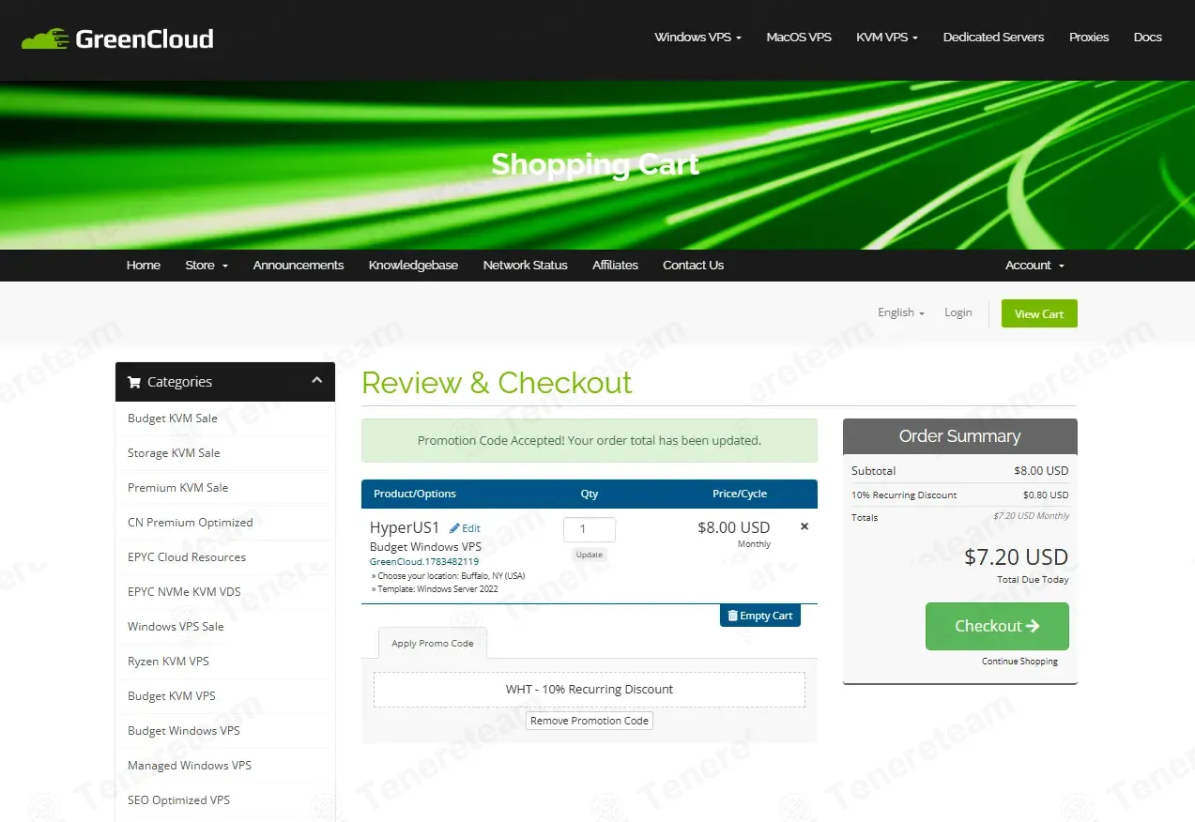This screenshot has height=822, width=1195.
Task: Click the $0.80 USD discount value
Action: [x=1046, y=495]
